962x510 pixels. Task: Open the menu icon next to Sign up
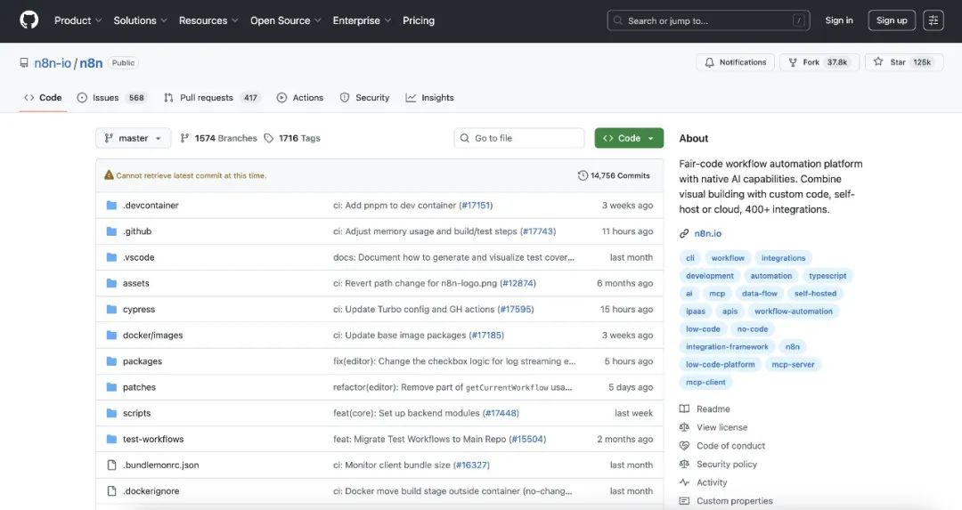click(933, 20)
